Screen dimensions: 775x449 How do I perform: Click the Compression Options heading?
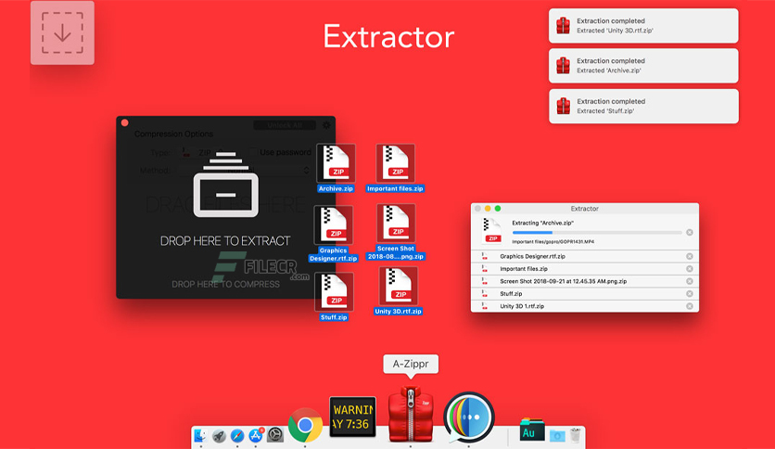(173, 134)
